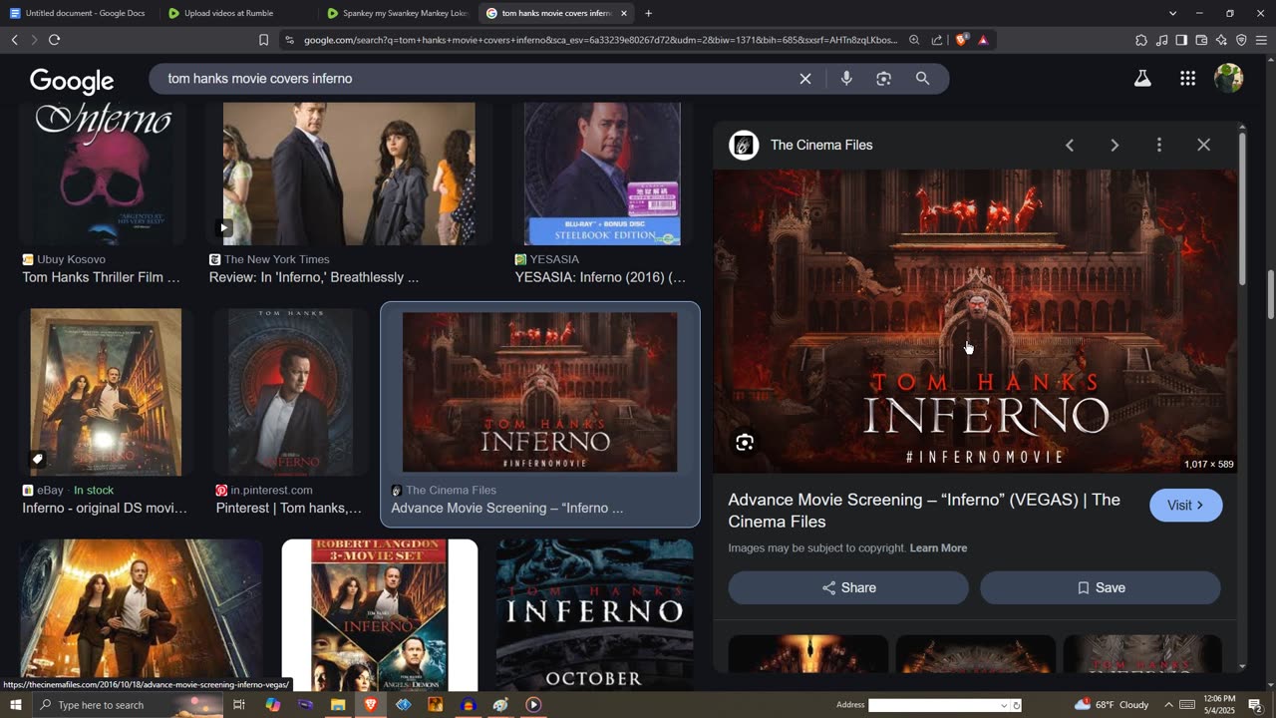The image size is (1276, 718).
Task: Save the image with Save button
Action: coord(1101,587)
